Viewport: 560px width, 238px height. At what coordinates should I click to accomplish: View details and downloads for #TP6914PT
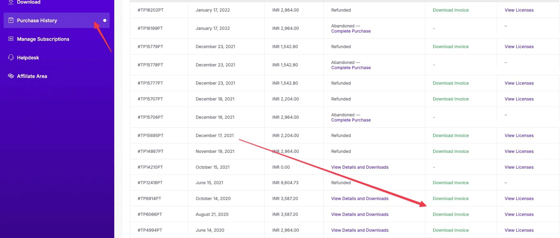pyautogui.click(x=360, y=199)
